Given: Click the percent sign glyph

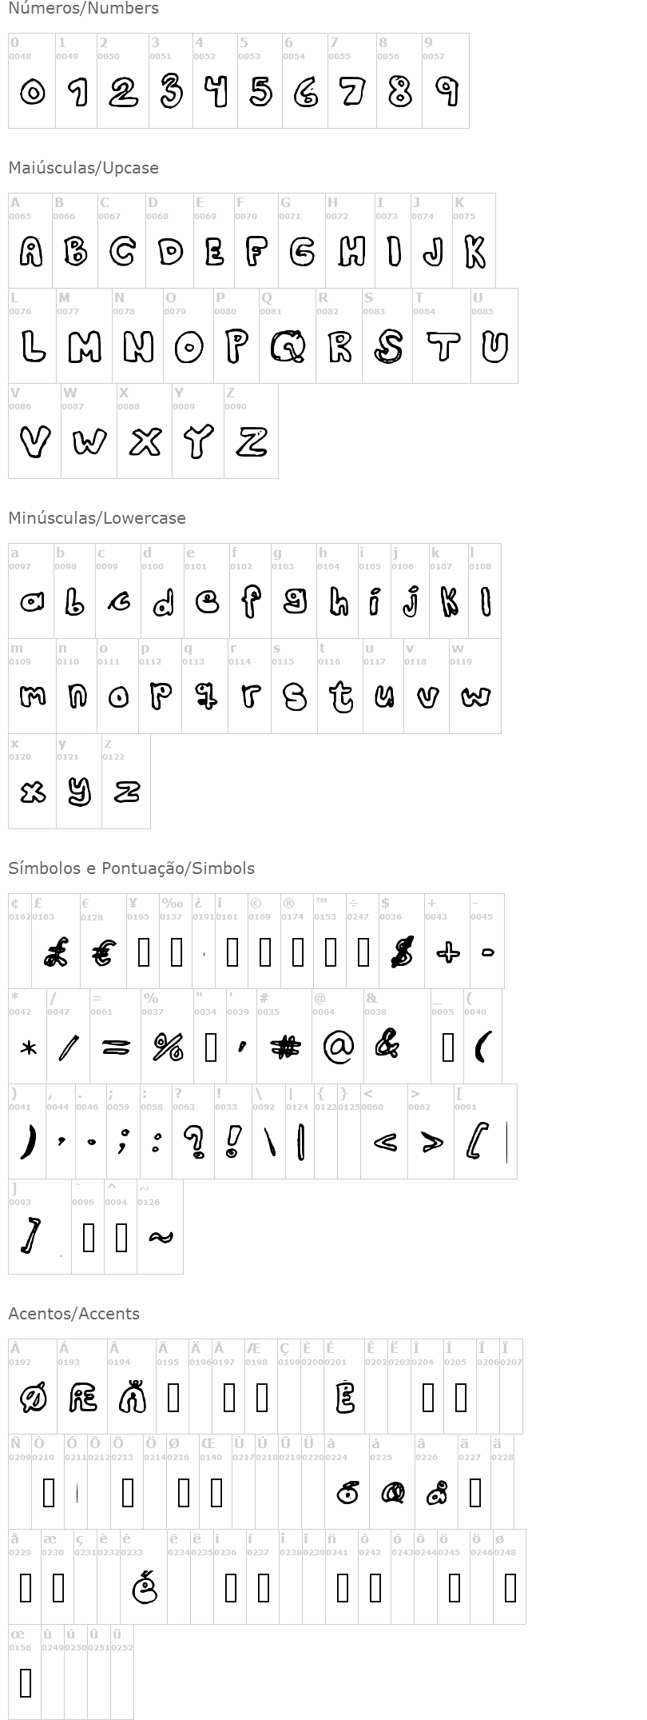Looking at the screenshot, I should (169, 1047).
